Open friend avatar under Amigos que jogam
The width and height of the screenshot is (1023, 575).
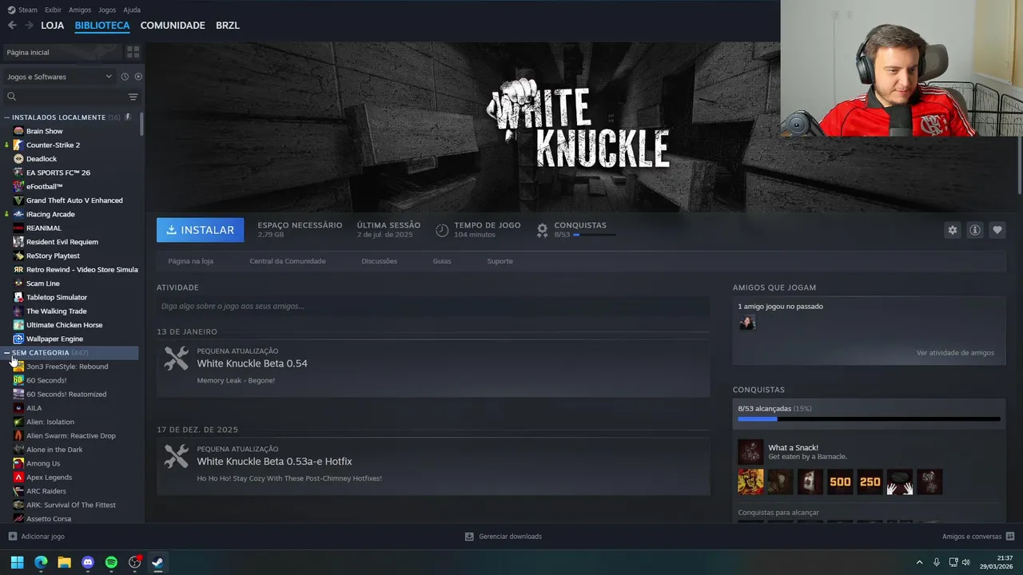(747, 323)
